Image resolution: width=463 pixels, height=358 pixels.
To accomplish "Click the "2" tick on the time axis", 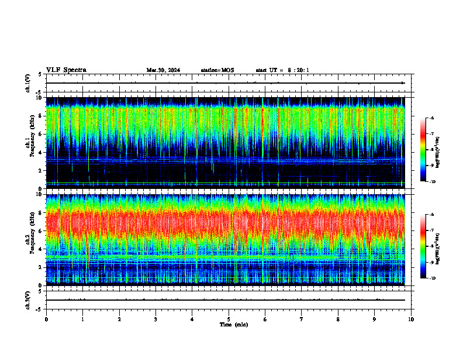I will [x=119, y=319].
